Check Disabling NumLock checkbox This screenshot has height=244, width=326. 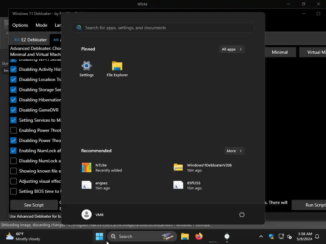click(x=13, y=161)
